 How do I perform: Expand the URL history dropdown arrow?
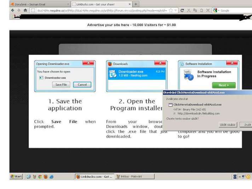click(x=176, y=11)
